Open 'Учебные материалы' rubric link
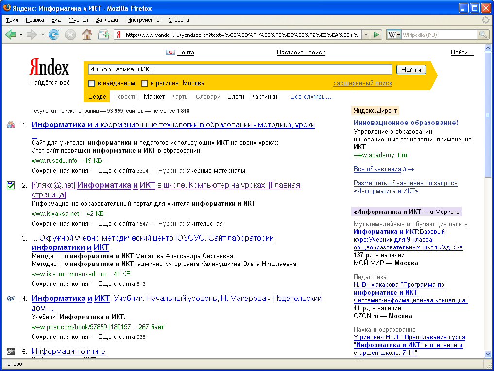This screenshot has height=371, width=494. click(216, 171)
